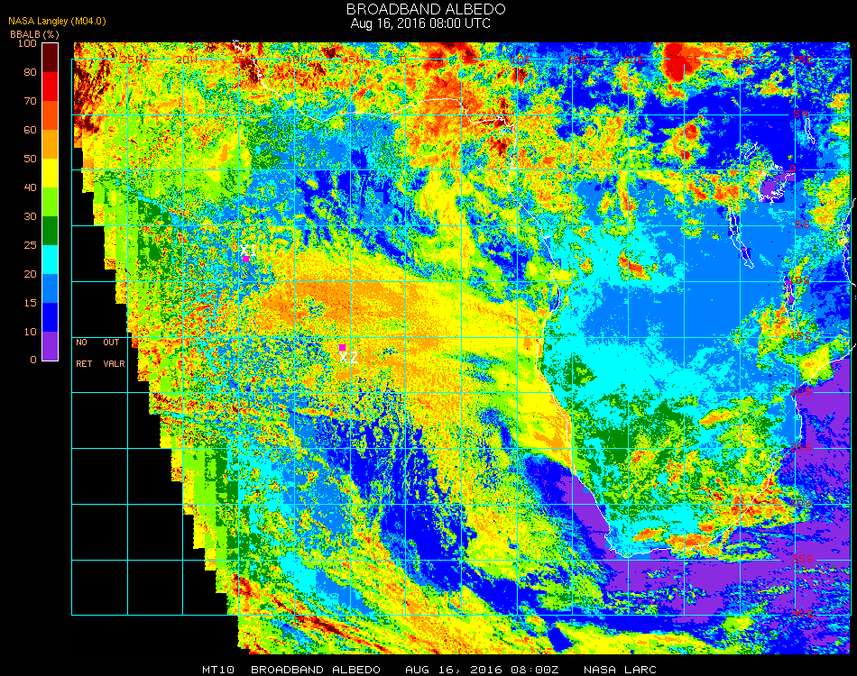Click the legend value 50
857x676 pixels.
coord(30,159)
